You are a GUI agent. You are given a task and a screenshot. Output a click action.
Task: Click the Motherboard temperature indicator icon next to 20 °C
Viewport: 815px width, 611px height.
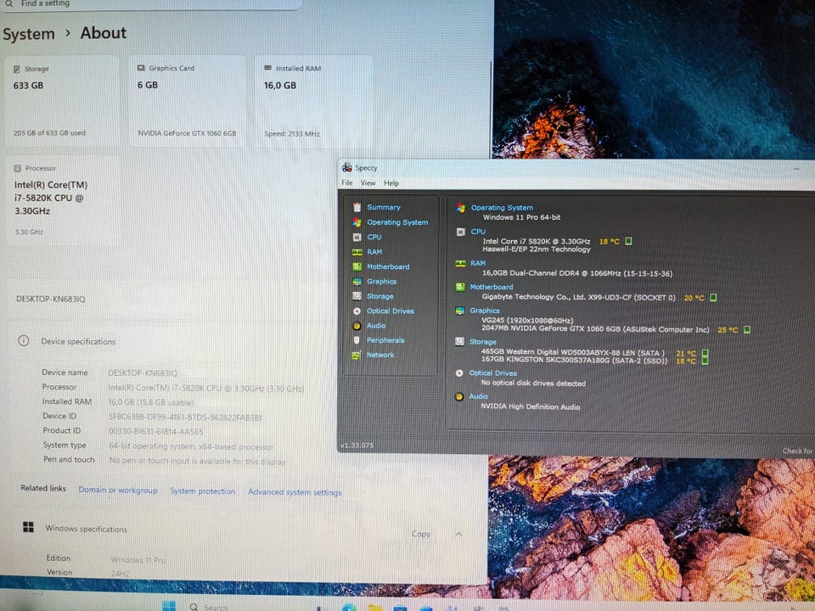[x=713, y=298]
